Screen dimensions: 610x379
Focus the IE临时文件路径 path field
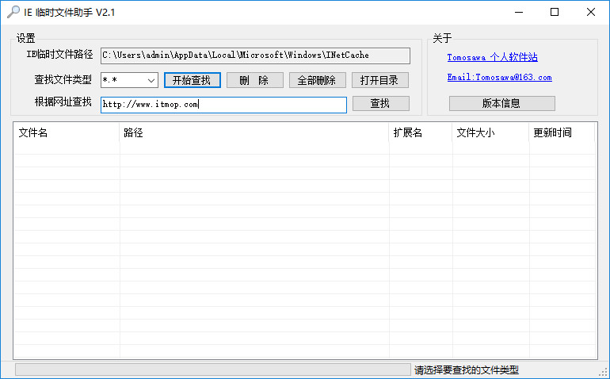click(x=255, y=56)
